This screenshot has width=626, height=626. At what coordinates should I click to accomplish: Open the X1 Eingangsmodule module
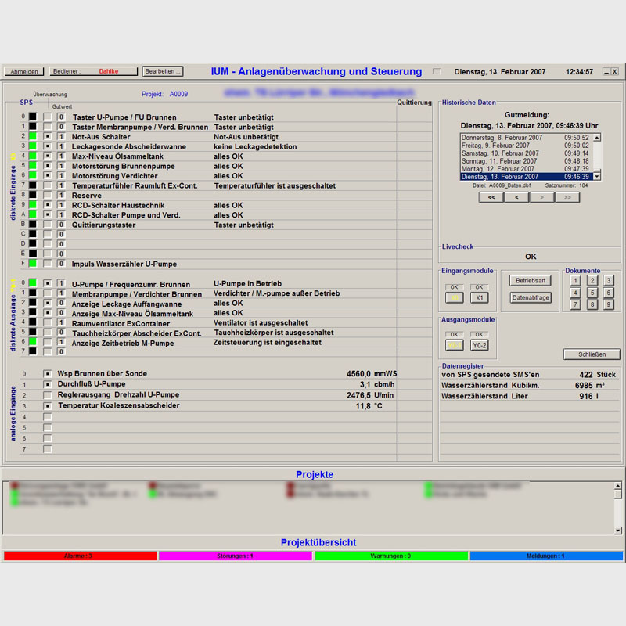[480, 298]
